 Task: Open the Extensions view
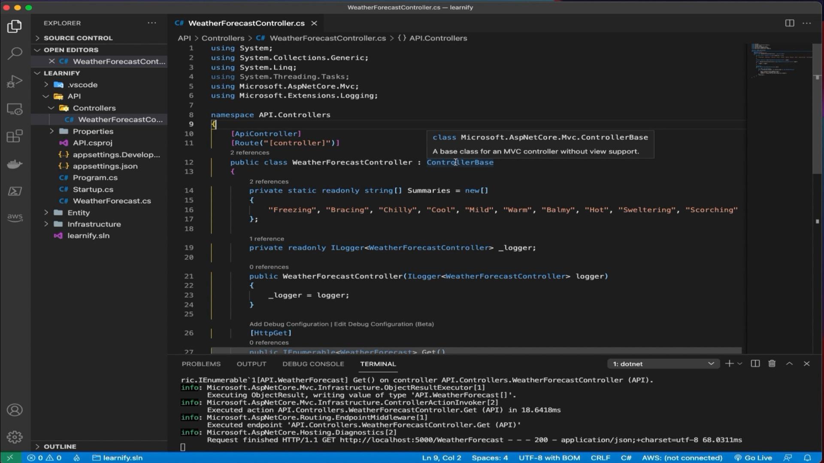click(x=15, y=136)
